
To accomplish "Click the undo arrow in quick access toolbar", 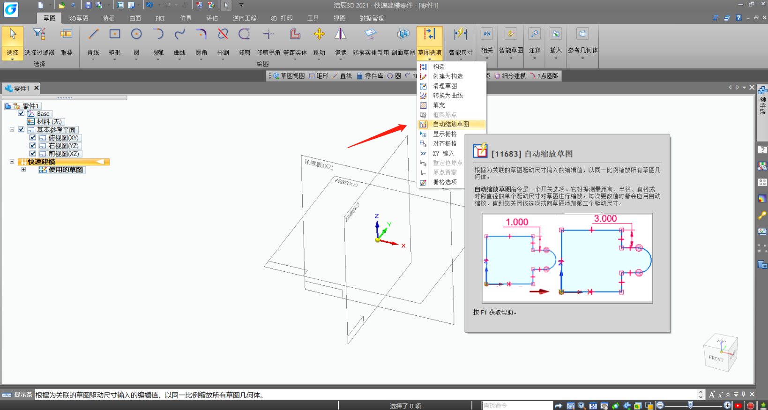I will point(149,5).
